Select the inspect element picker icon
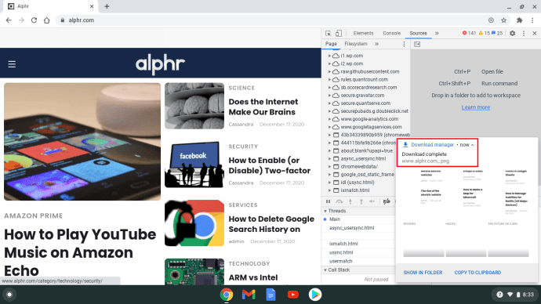541x304 pixels. coord(328,34)
